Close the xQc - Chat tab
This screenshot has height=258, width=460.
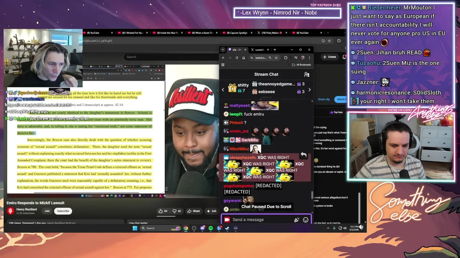coord(245,50)
